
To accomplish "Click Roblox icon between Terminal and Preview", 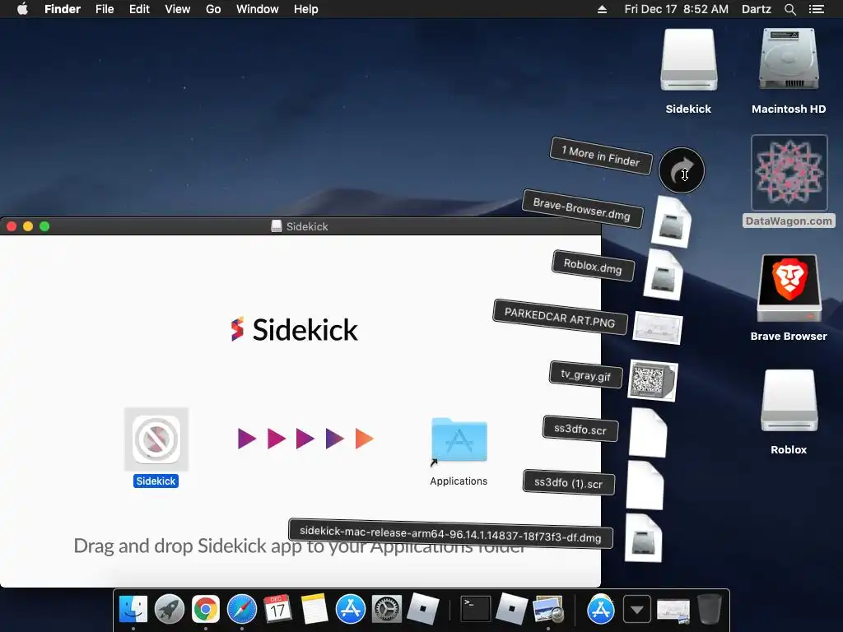I will click(511, 609).
